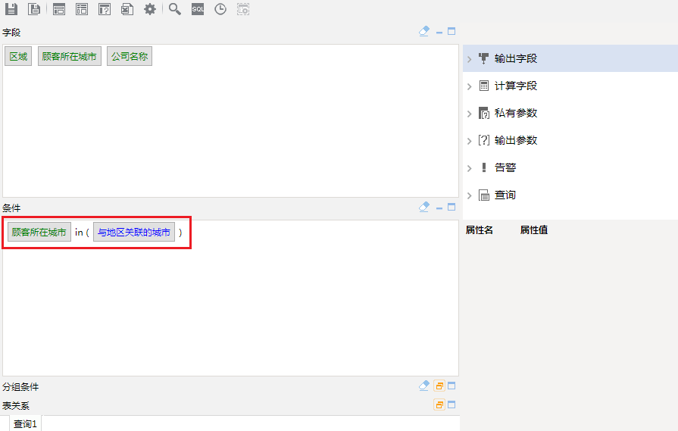Screen dimensions: 678x431
Task: Open settings gear icon in toolbar
Action: (x=150, y=9)
